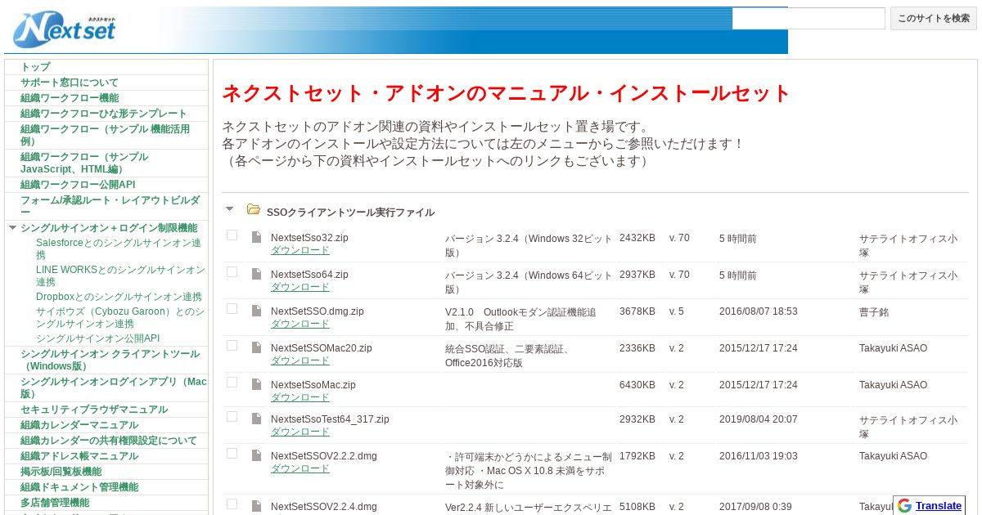Download NextsetSso32.zip via ダウンロード link
The image size is (982, 515).
tap(300, 250)
